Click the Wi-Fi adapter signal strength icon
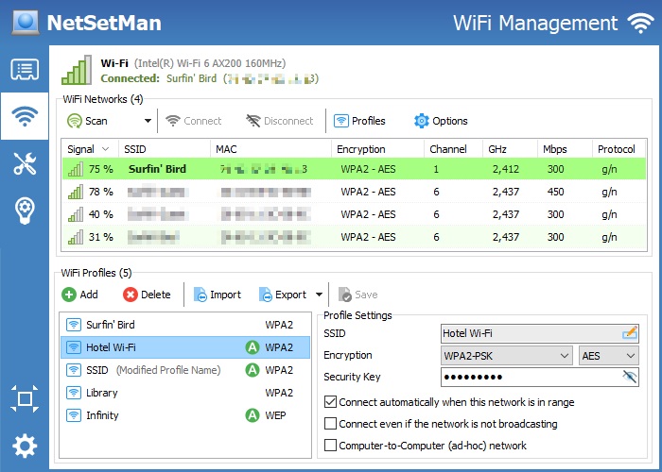 (x=77, y=70)
